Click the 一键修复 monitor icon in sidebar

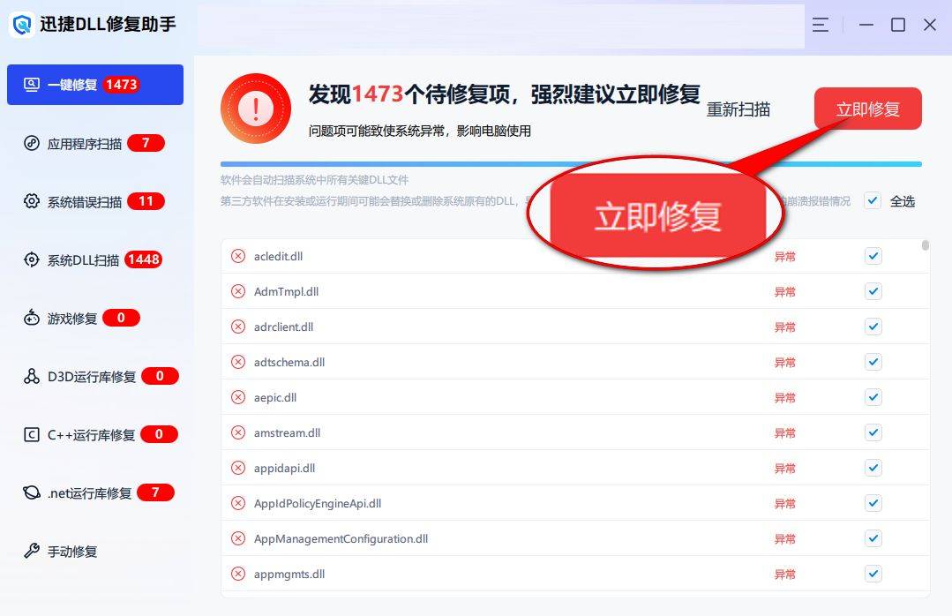pos(32,85)
